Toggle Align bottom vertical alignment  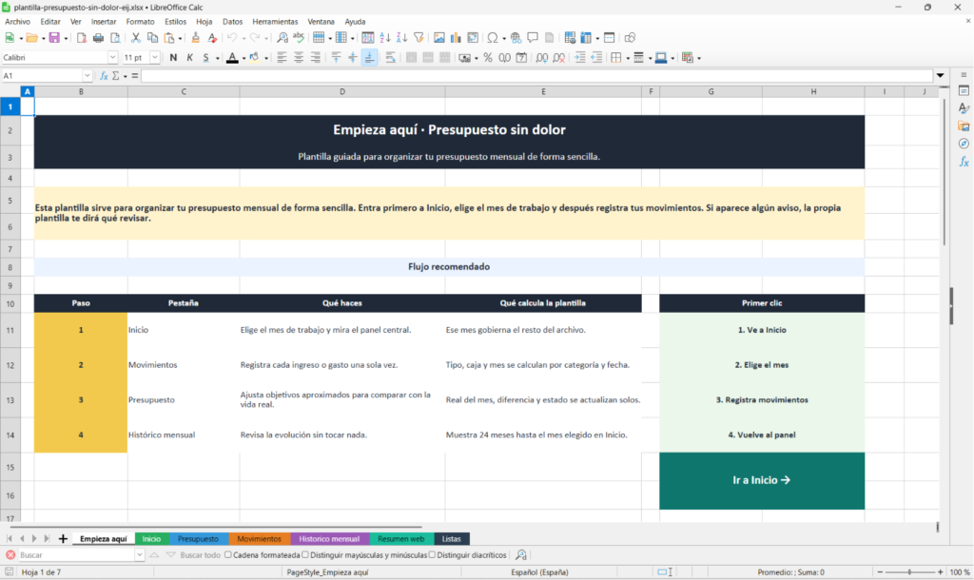[369, 58]
